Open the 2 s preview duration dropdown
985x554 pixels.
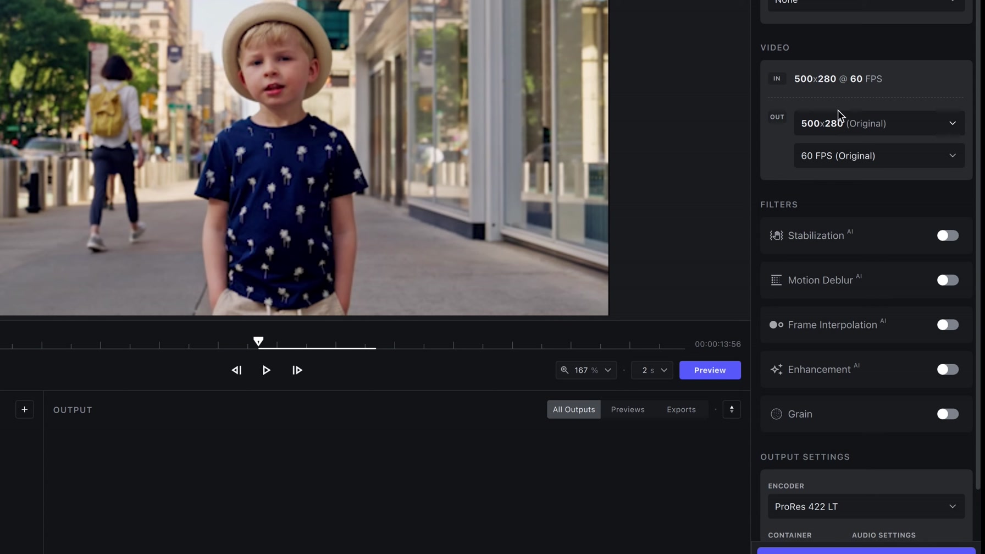click(x=652, y=370)
